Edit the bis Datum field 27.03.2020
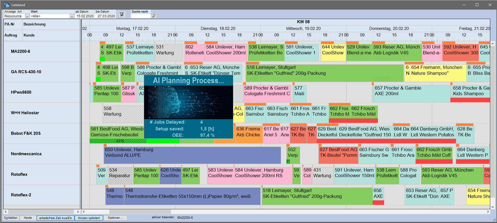The width and height of the screenshot is (497, 223). point(106,16)
